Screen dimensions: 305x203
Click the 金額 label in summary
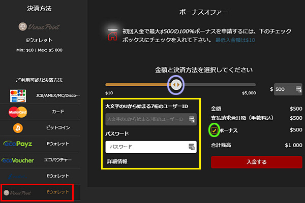[216, 109]
